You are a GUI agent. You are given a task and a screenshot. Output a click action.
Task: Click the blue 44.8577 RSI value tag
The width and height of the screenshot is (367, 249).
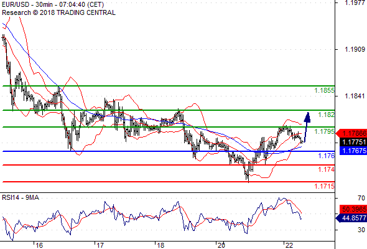[351, 218]
